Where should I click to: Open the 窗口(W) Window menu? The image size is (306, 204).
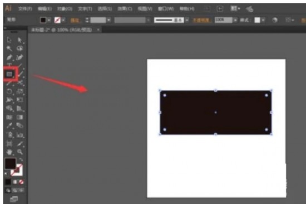point(166,9)
